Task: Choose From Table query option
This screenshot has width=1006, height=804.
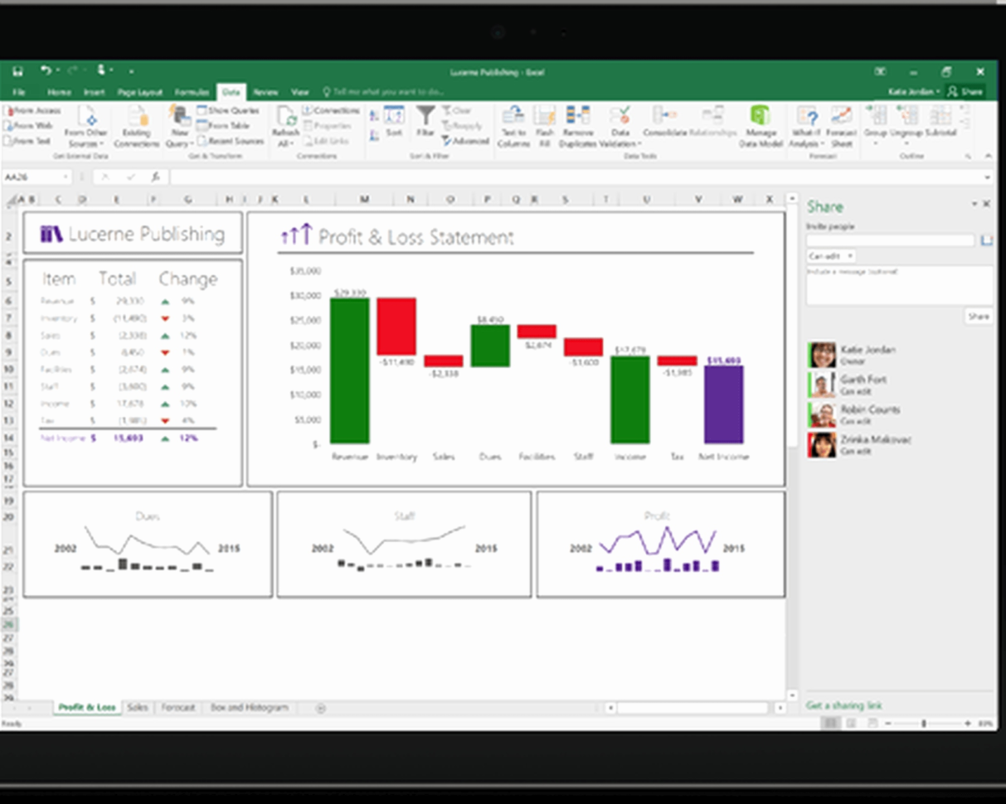Action: 223,125
